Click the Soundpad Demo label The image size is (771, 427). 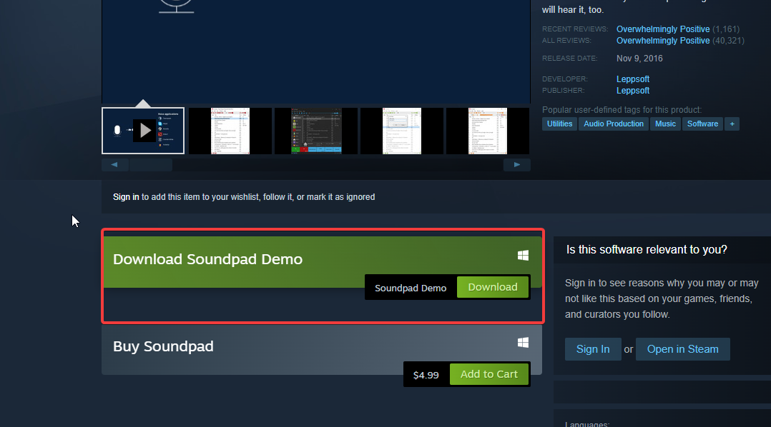411,288
